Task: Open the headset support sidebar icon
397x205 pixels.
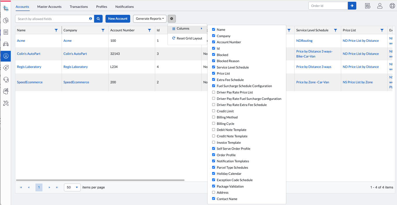Action: 6,80
